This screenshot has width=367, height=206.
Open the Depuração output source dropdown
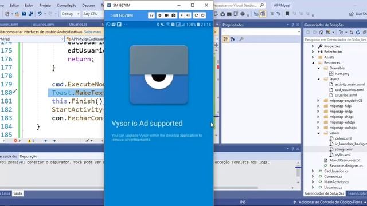point(61,156)
